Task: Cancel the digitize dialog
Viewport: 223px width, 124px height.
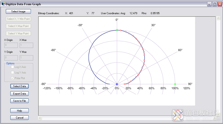Action: [19, 118]
